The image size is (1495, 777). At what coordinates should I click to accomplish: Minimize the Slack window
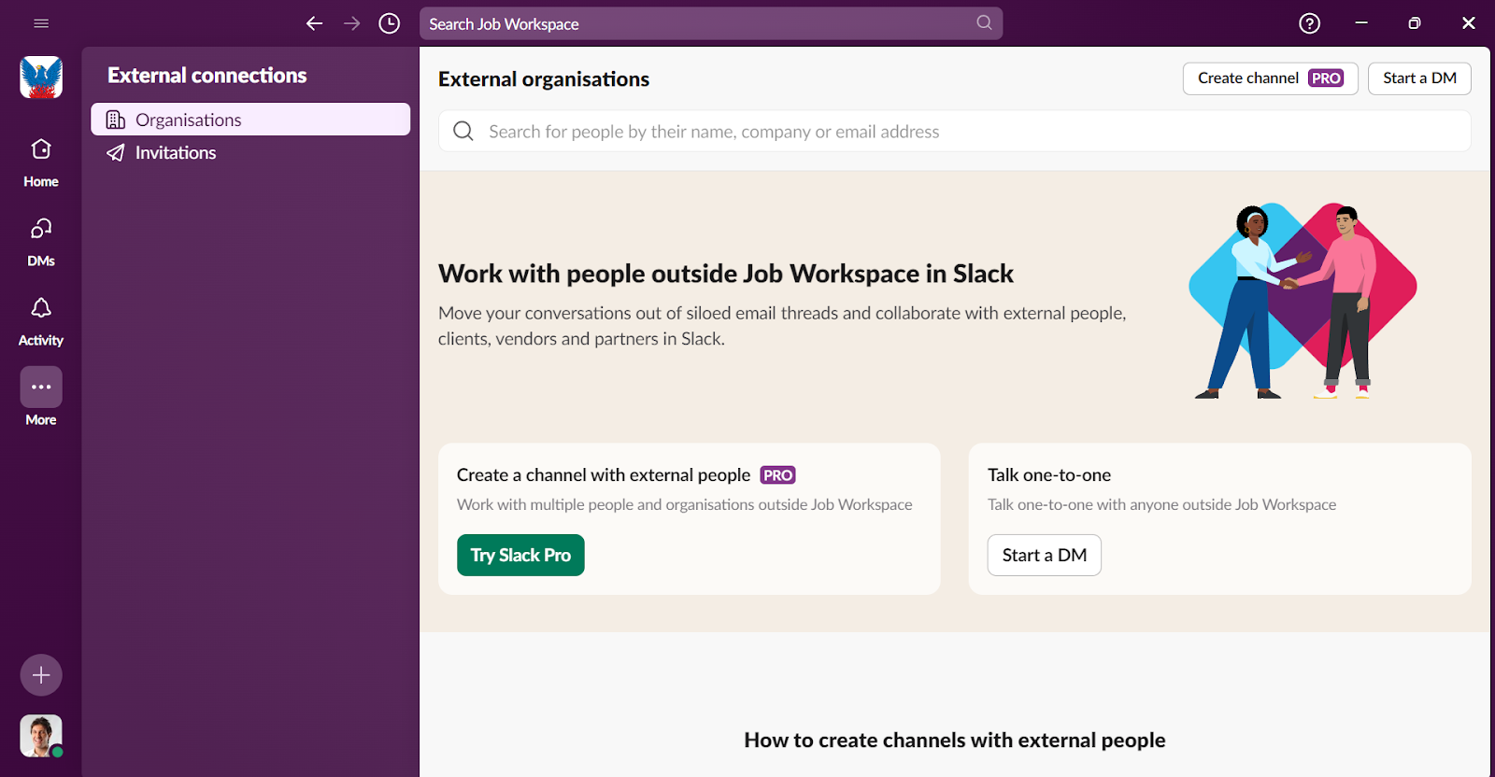pos(1361,23)
